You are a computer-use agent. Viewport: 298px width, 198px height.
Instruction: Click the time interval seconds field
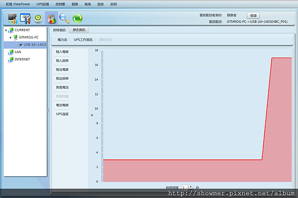pyautogui.click(x=185, y=188)
